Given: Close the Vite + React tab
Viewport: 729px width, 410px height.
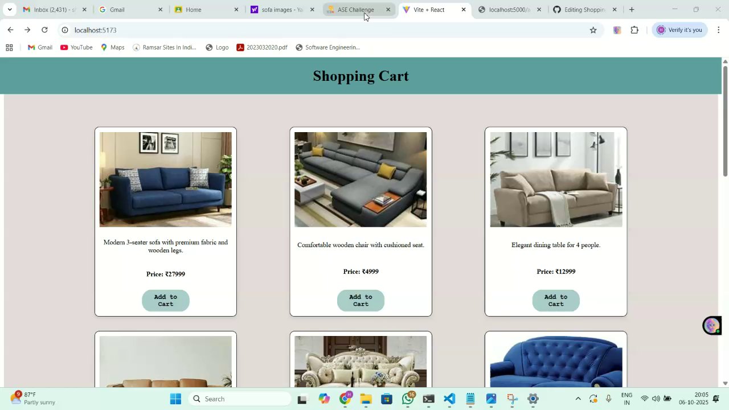Looking at the screenshot, I should pyautogui.click(x=464, y=10).
